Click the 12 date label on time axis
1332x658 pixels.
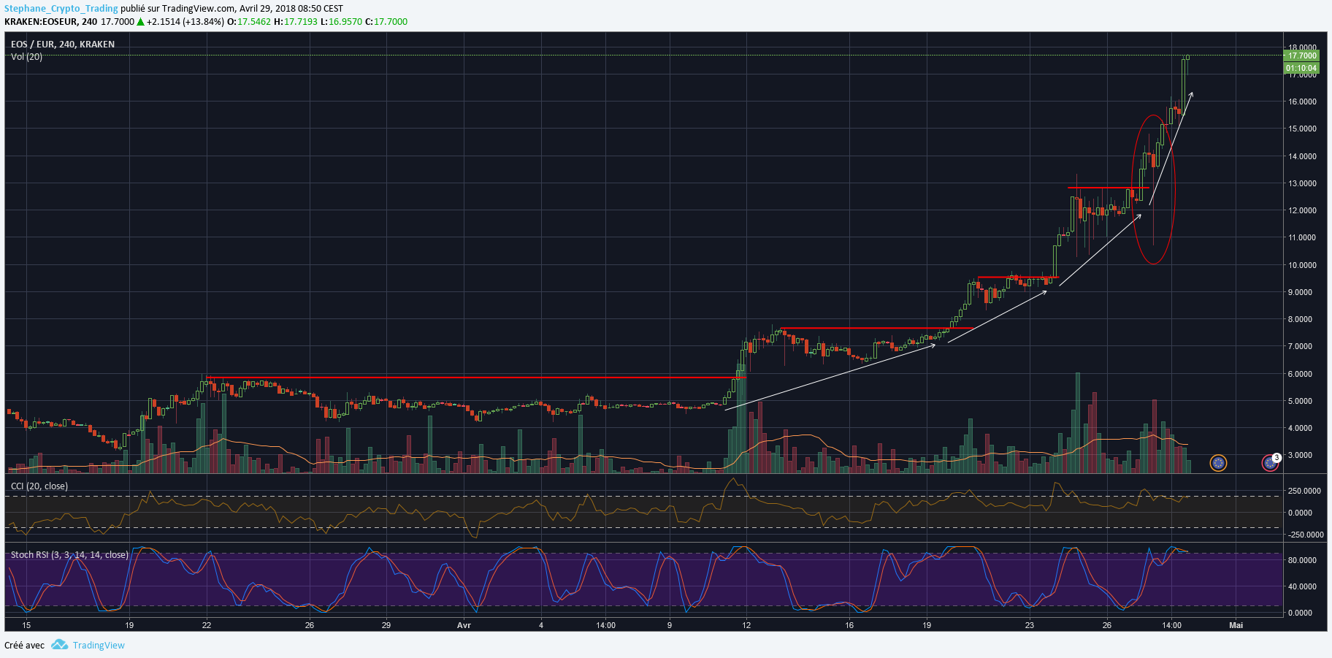click(746, 625)
